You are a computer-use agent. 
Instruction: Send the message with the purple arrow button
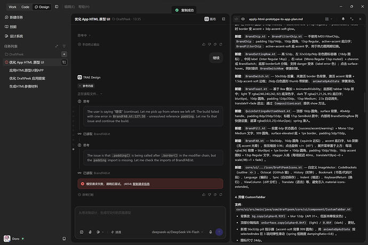click(x=219, y=232)
